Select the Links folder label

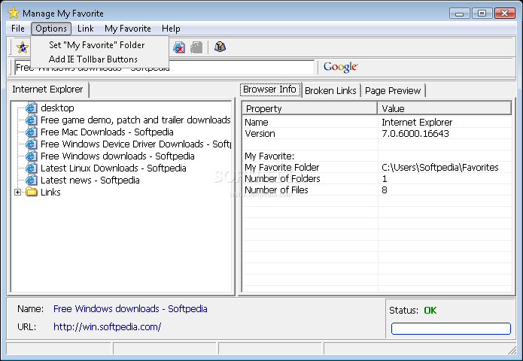click(x=50, y=192)
